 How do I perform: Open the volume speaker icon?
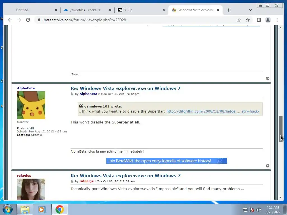259,210
